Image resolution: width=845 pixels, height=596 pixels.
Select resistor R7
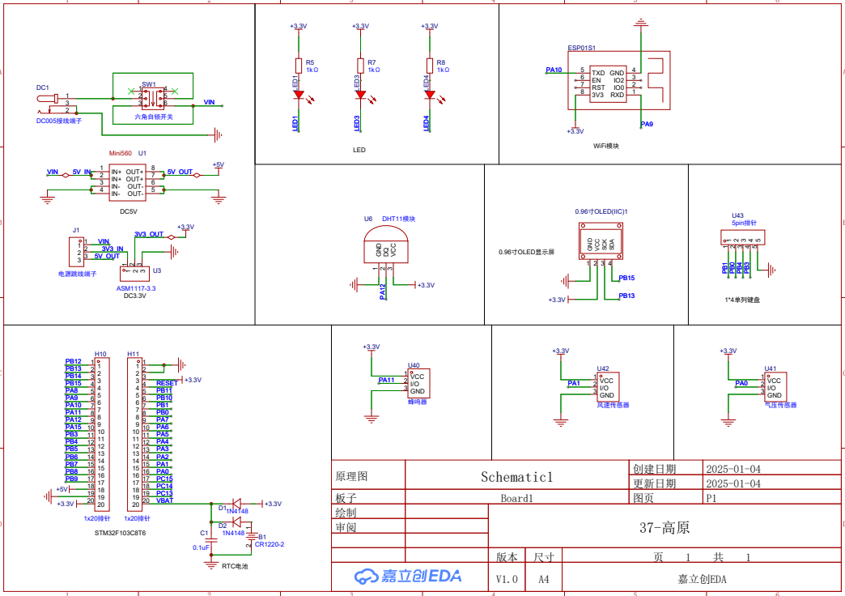click(360, 66)
